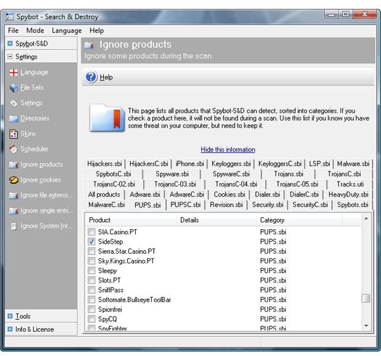This screenshot has width=381, height=356.
Task: Check the Softomate.BullseyeToolBar checkbox
Action: tap(91, 300)
